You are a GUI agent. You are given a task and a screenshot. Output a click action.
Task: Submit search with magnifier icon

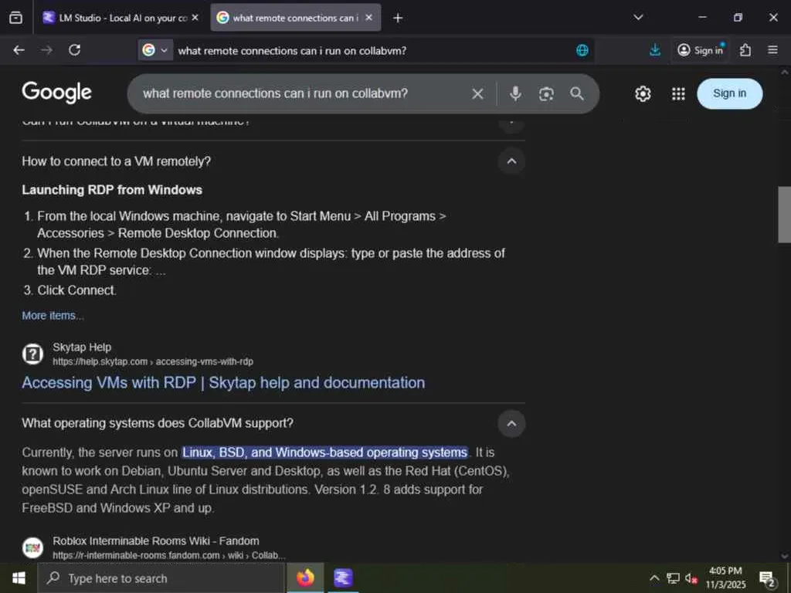576,93
